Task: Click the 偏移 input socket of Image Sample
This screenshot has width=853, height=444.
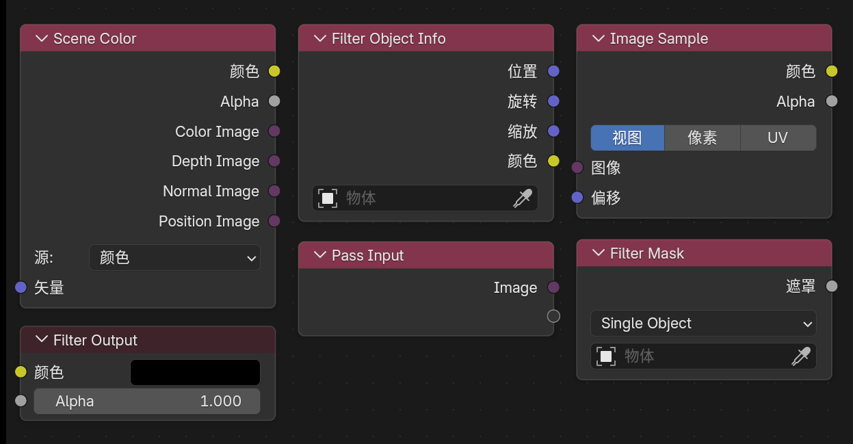Action: (x=577, y=198)
